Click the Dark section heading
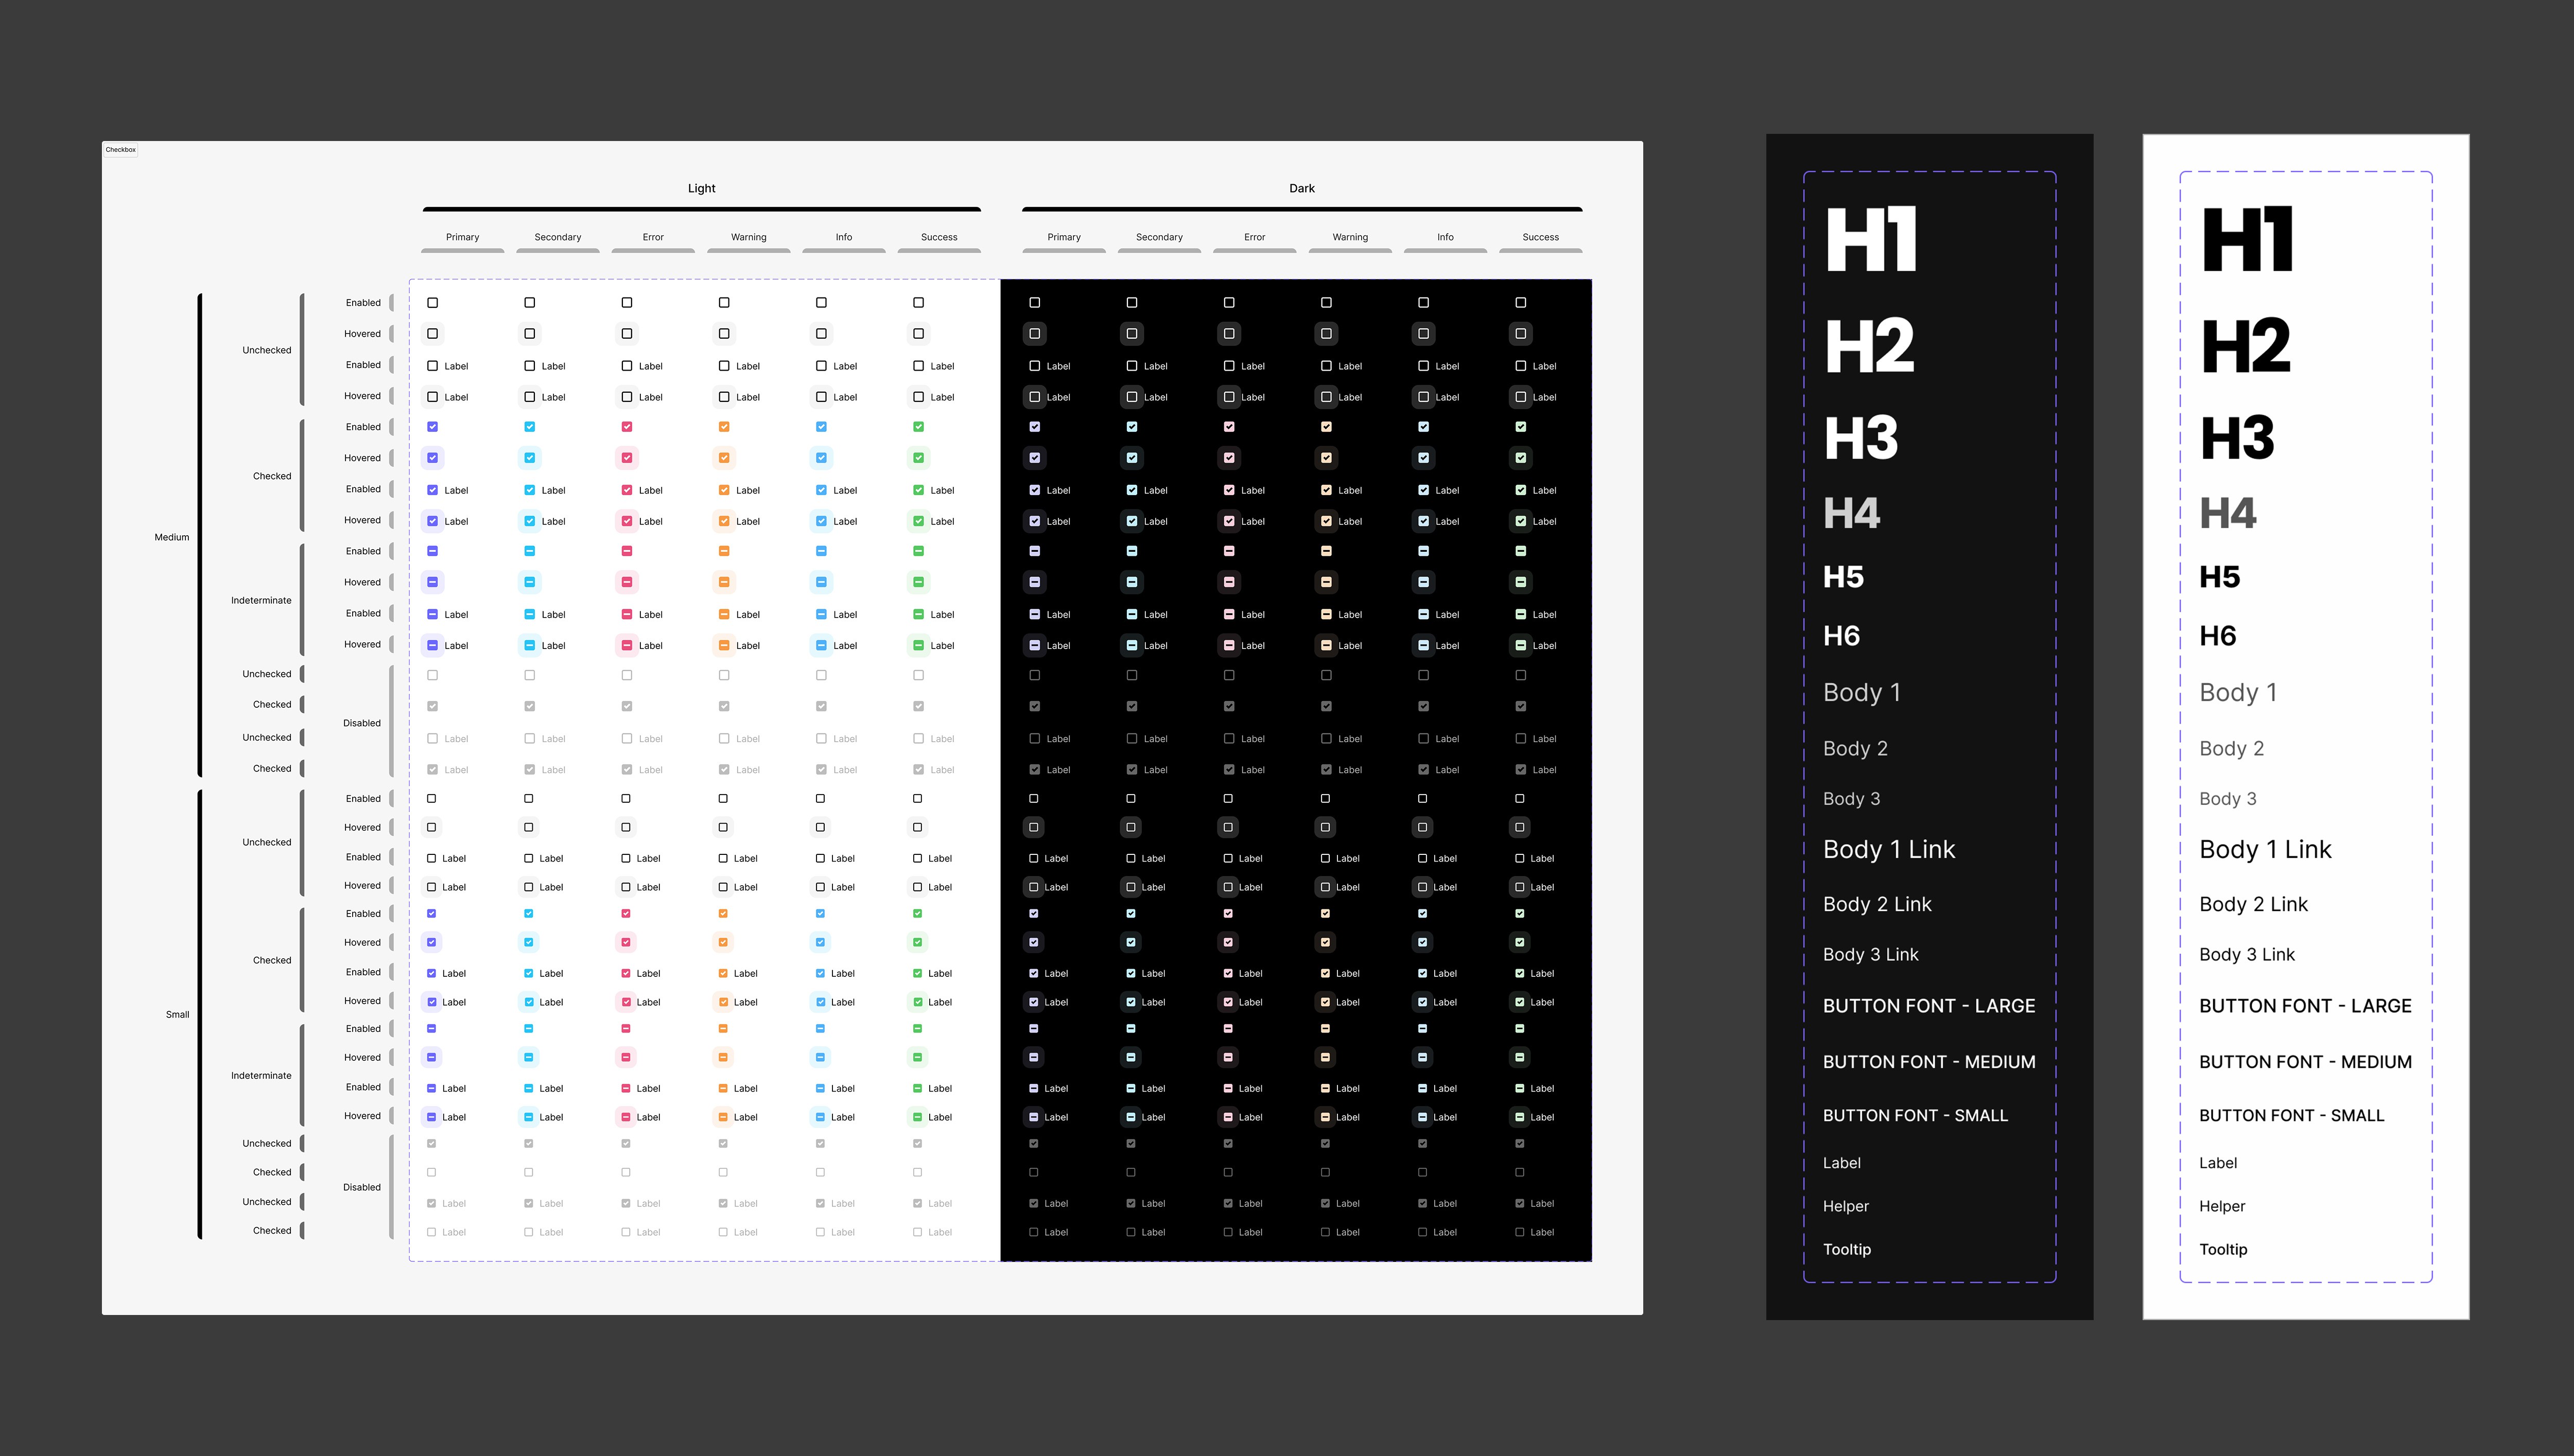Image resolution: width=2574 pixels, height=1456 pixels. click(x=1301, y=188)
